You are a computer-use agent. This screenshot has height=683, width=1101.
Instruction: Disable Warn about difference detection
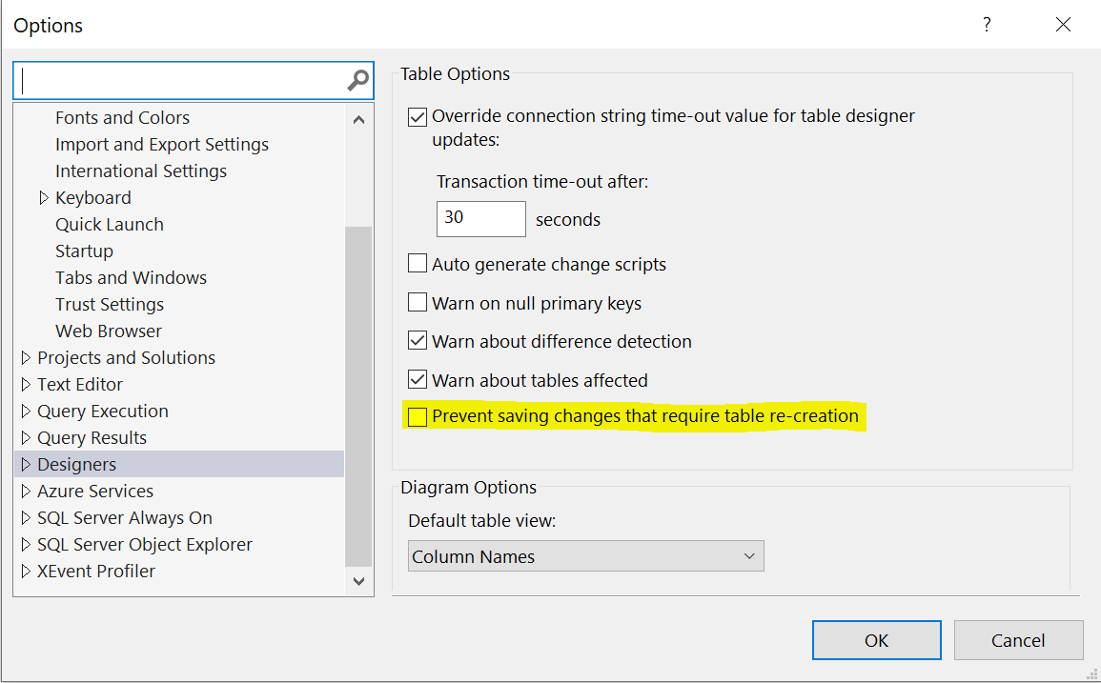pyautogui.click(x=418, y=341)
